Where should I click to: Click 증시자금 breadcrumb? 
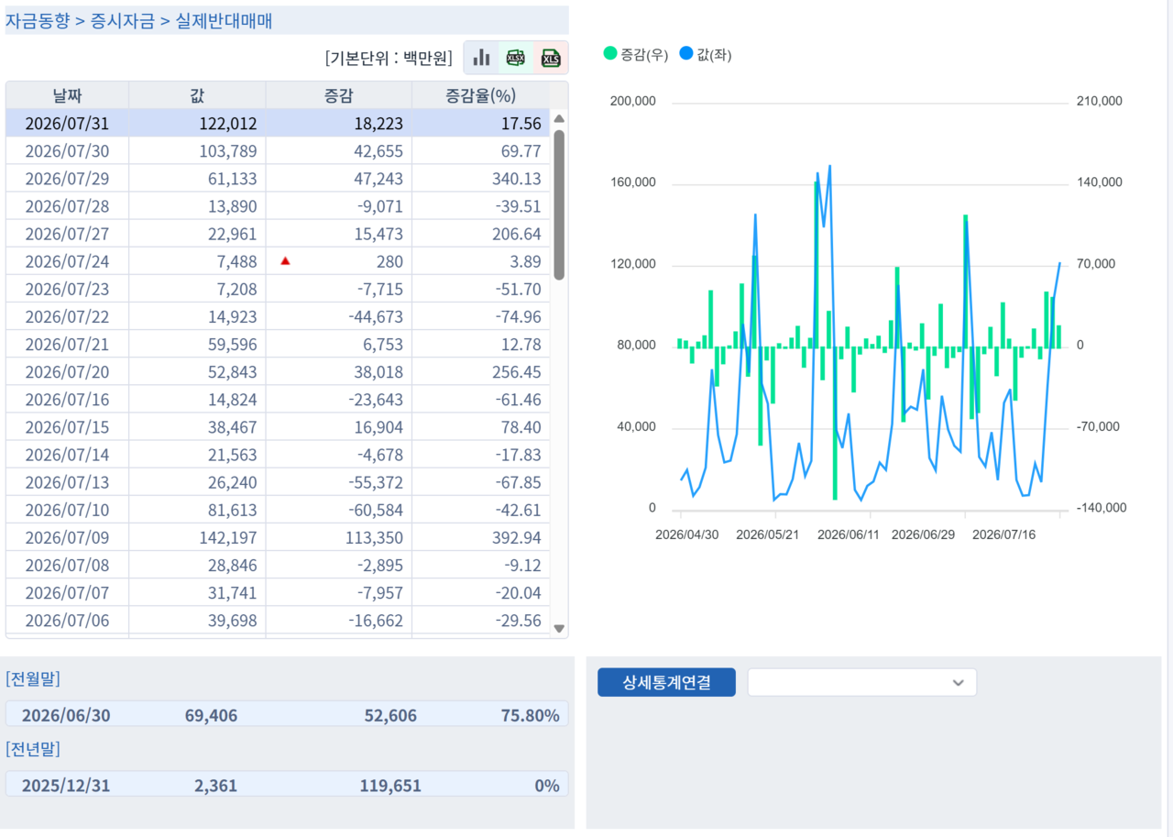coord(123,20)
